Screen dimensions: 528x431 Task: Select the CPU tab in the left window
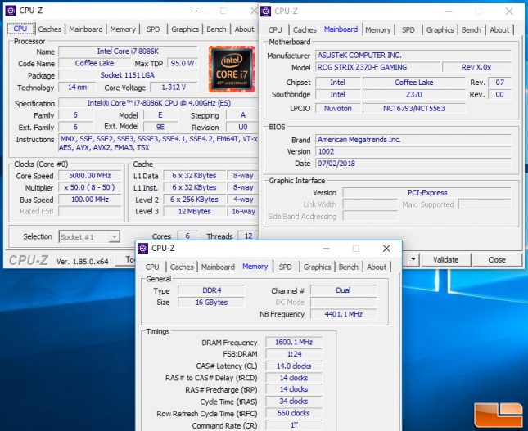20,29
